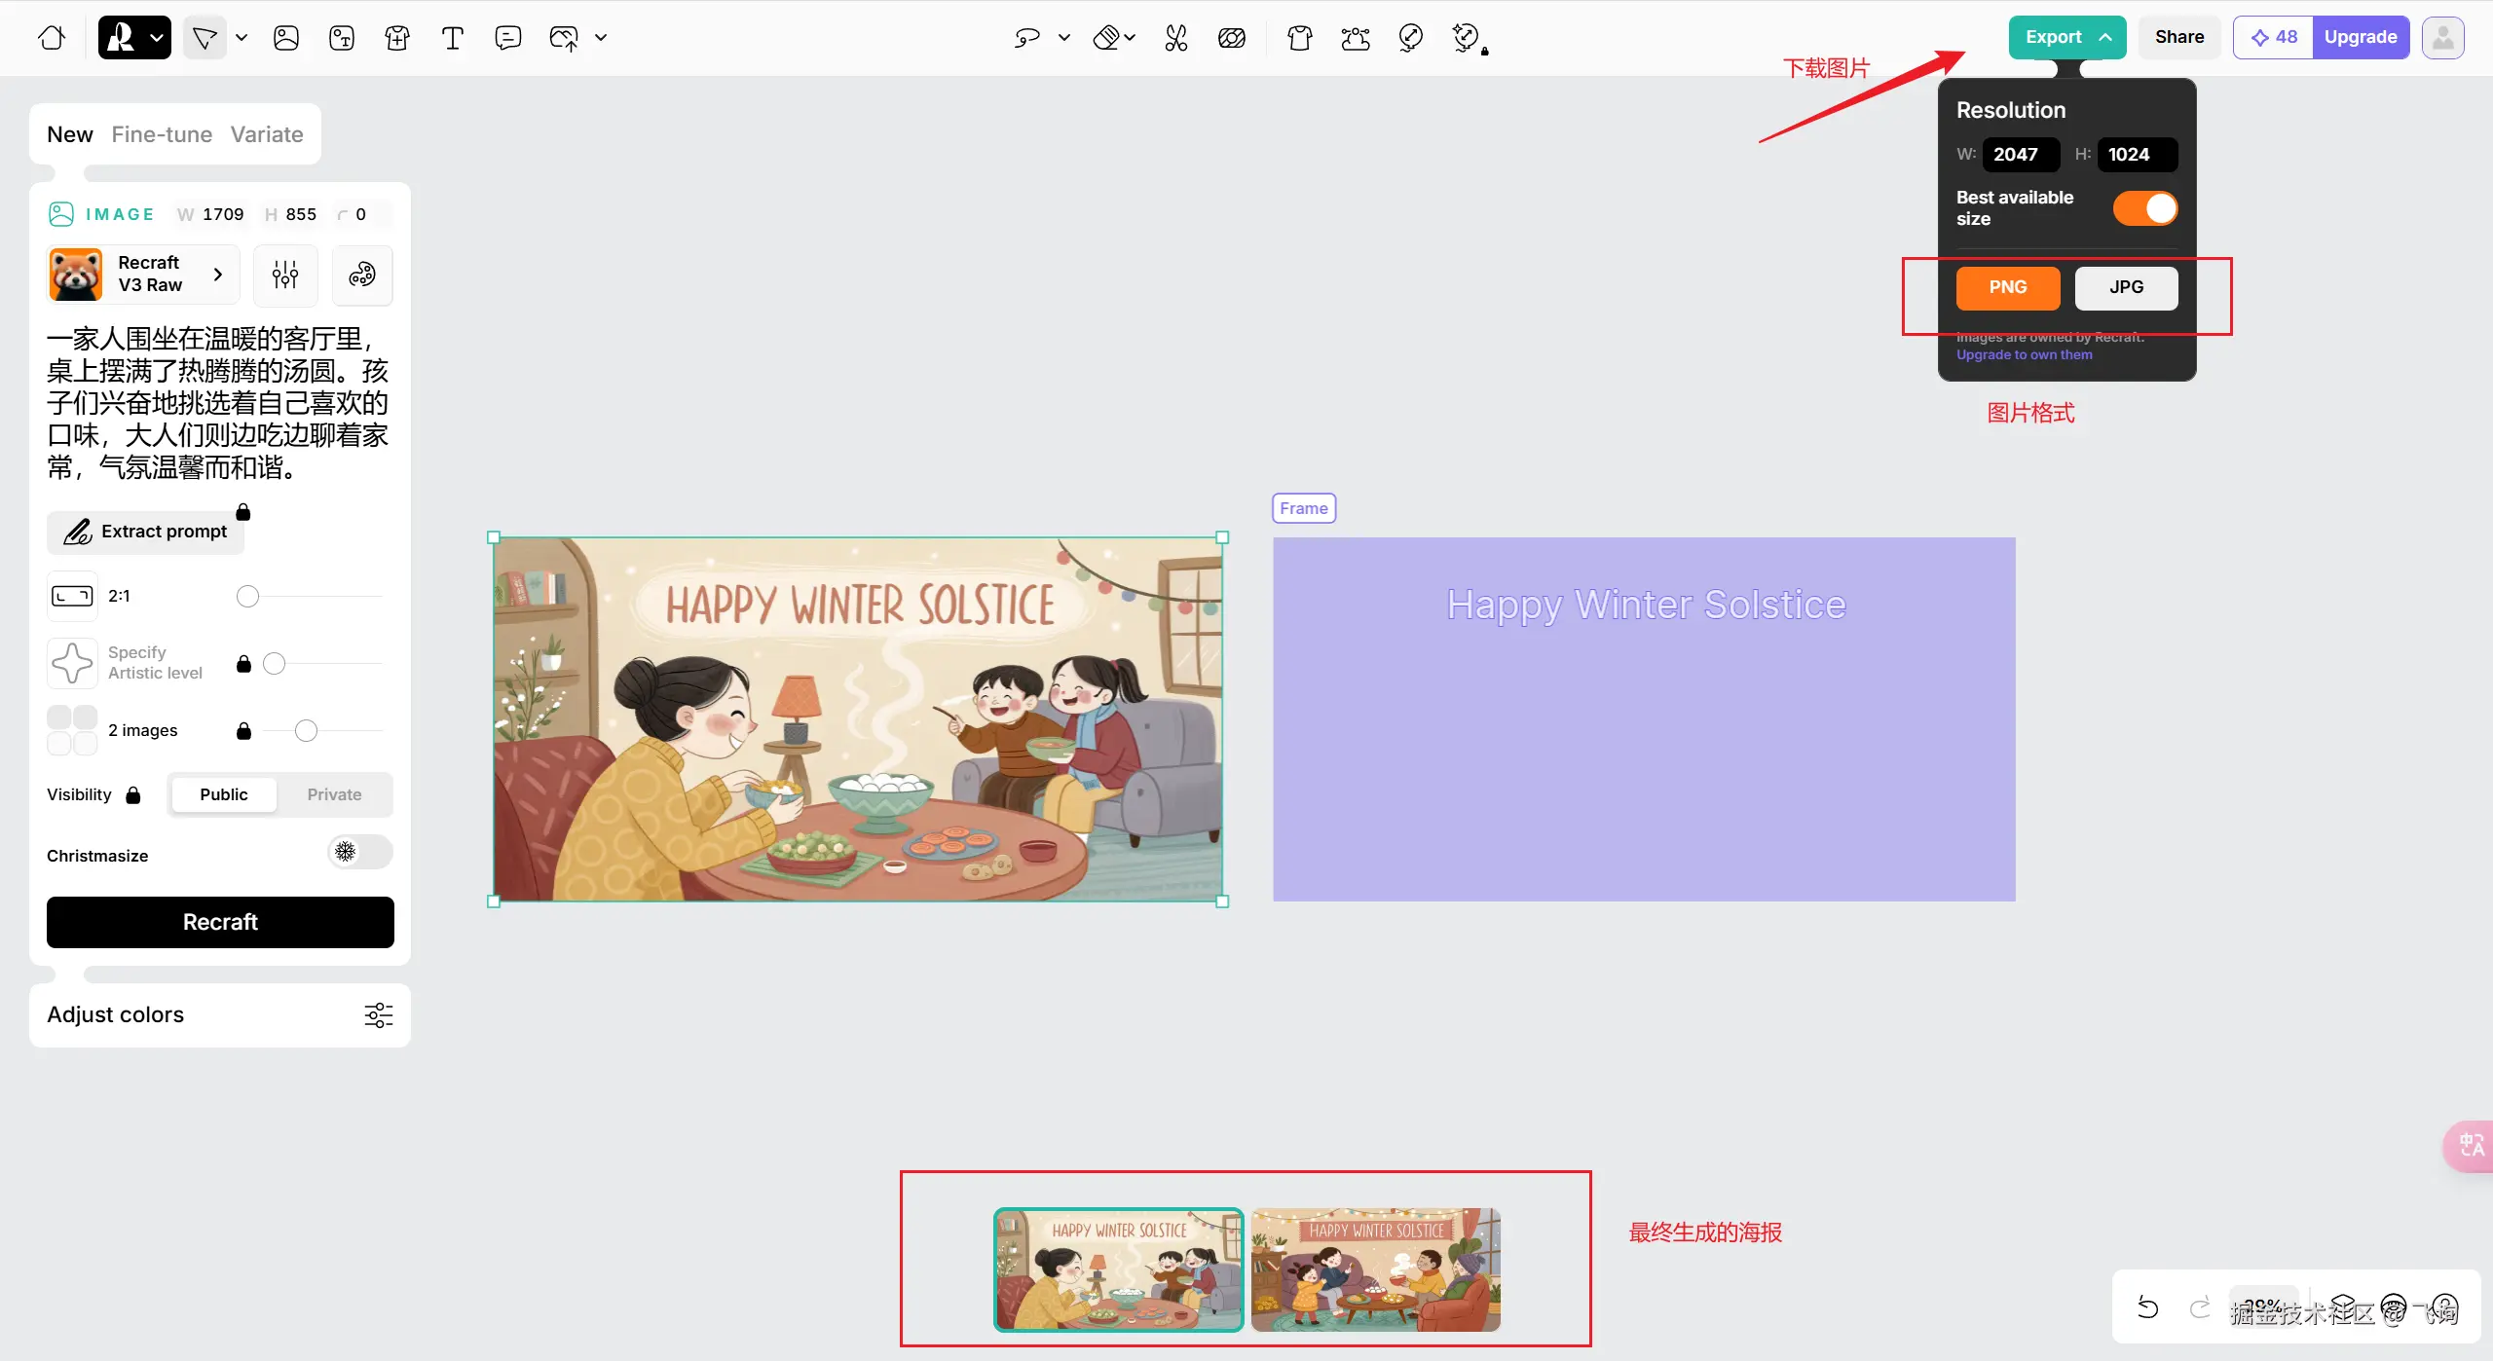Open the comment tool
This screenshot has height=1361, width=2493.
tap(507, 38)
